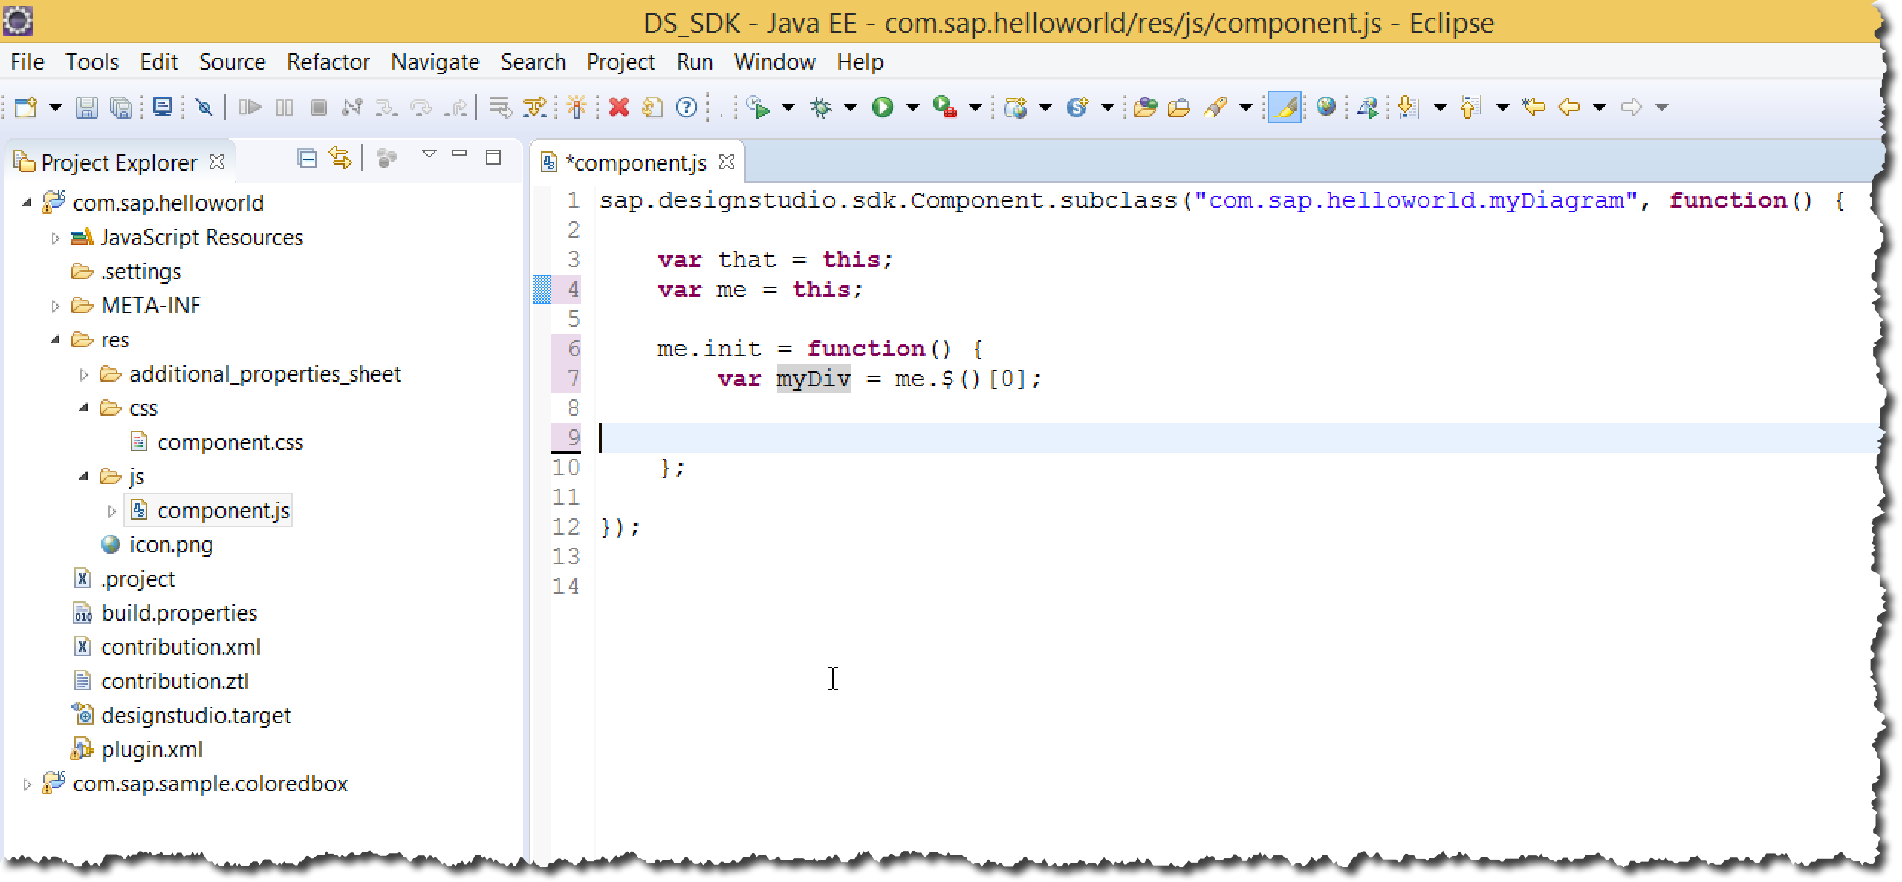1902x882 pixels.
Task: Click the Save All toolbar icon
Action: click(121, 108)
